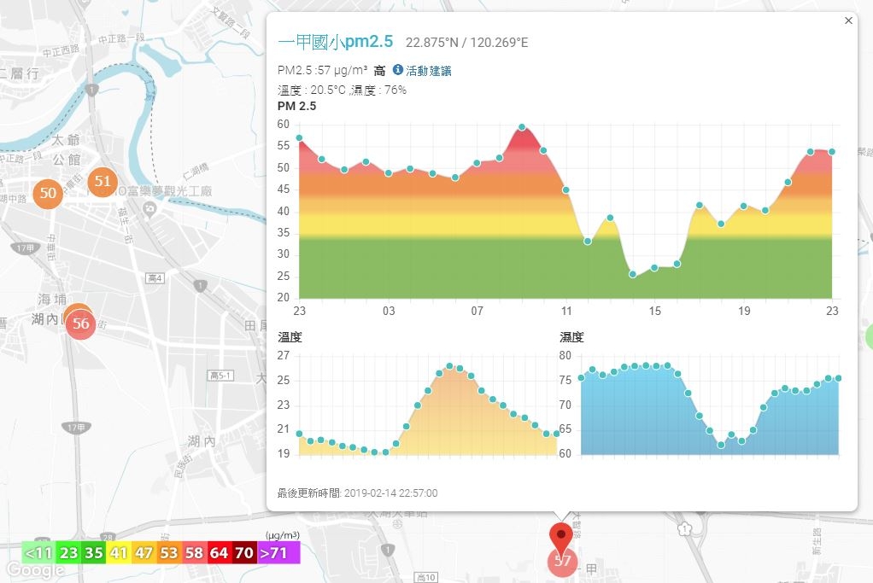This screenshot has height=583, width=873.
Task: Click the PM2.5 :57 μg/m³ reading text
Action: point(322,71)
